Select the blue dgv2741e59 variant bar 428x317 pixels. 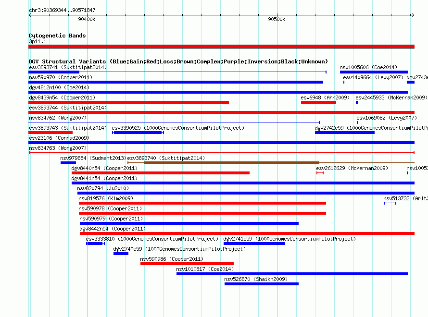(254, 244)
